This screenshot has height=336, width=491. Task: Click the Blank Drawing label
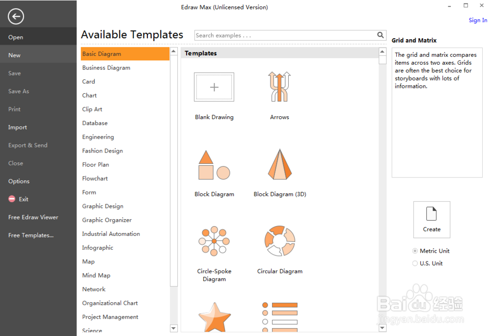pos(214,117)
